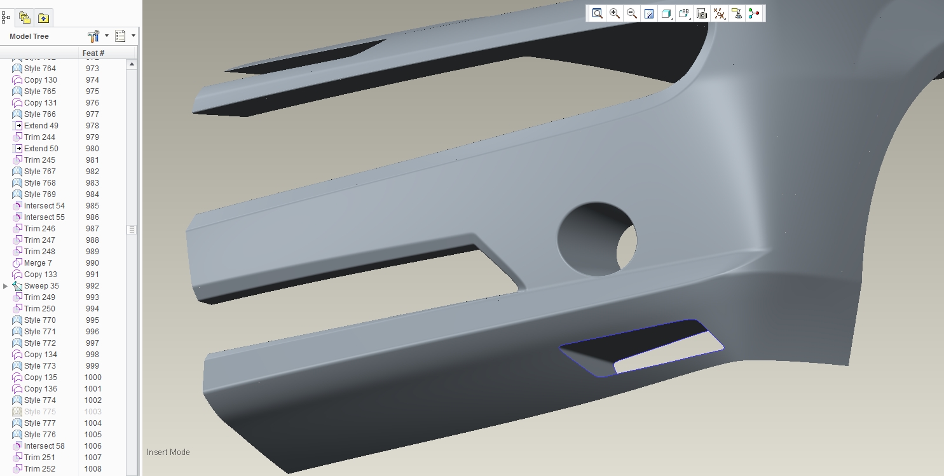Open the Saved Orientations AB icon
944x476 pixels.
click(684, 13)
